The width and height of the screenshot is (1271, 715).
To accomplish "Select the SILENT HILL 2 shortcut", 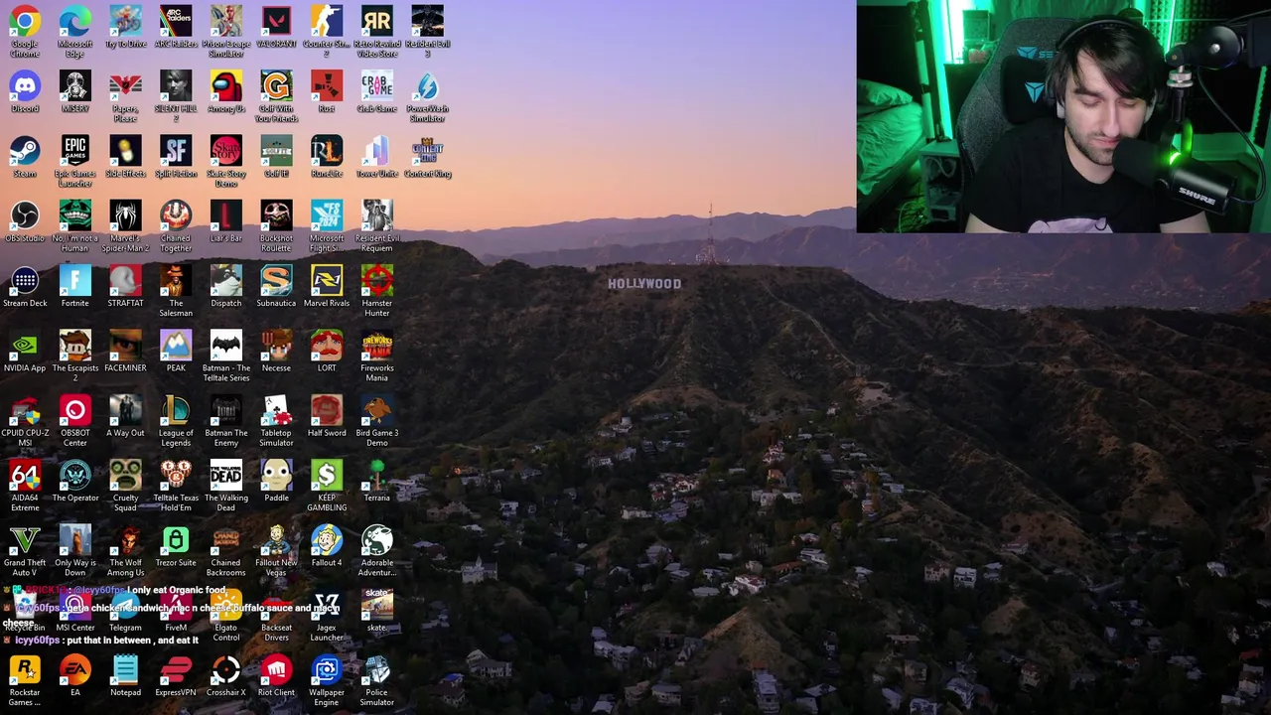I will [x=176, y=85].
